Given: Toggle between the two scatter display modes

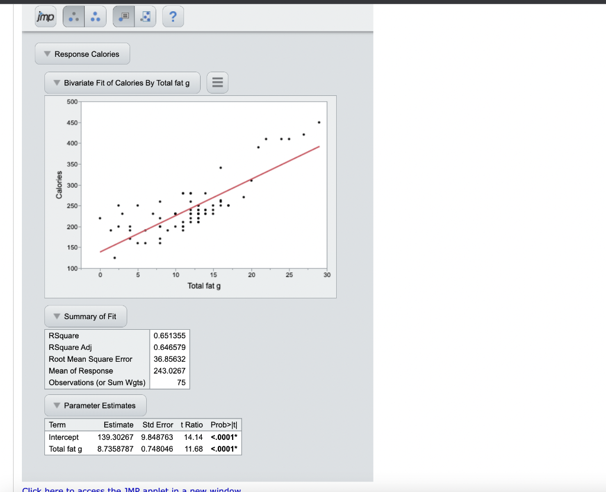Looking at the screenshot, I should (84, 17).
